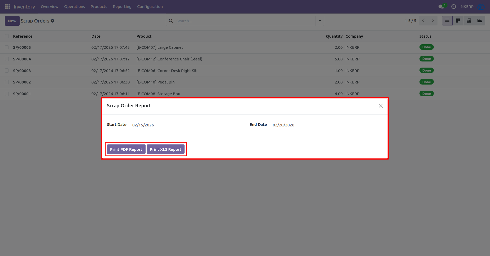Sort by the Status column header
Viewport: 490px width, 256px height.
pos(425,36)
